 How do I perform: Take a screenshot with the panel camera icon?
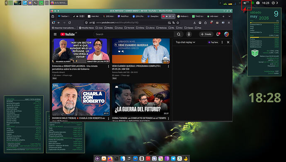[x=258, y=3]
